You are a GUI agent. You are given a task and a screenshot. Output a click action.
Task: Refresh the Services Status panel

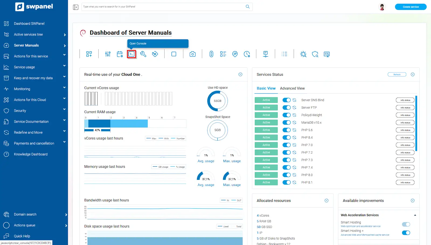397,74
